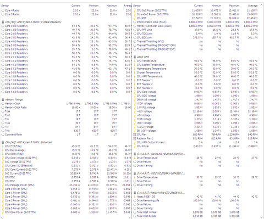Click the lightning icon beside +12V Voltage
This screenshot has width=264, height=219.
(x=135, y=111)
